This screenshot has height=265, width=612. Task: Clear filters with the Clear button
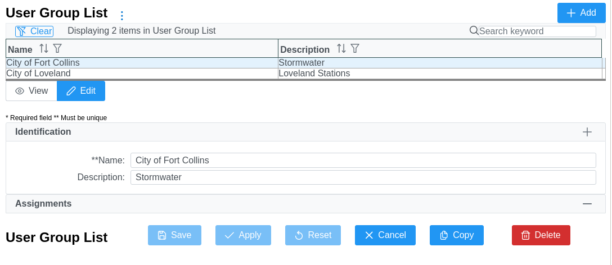[x=34, y=31]
